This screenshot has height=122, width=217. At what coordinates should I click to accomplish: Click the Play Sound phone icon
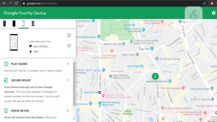pos(6,64)
